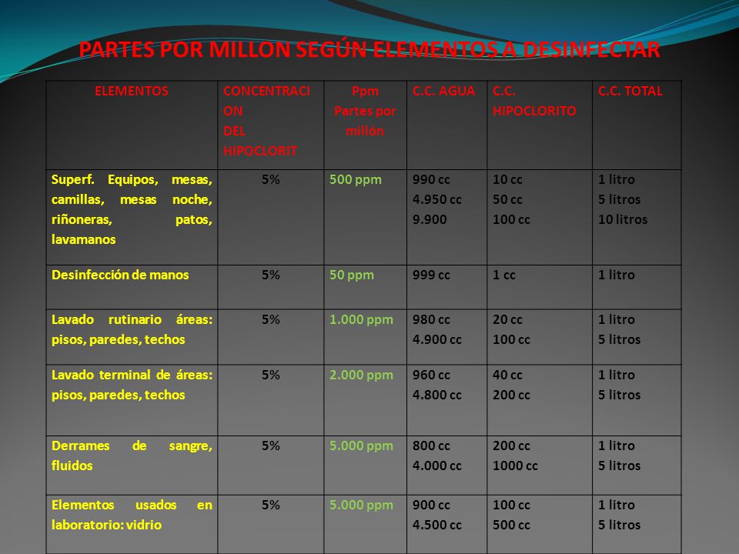Click the "999 cc" water amount
Image resolution: width=739 pixels, height=554 pixels.
coord(431,275)
